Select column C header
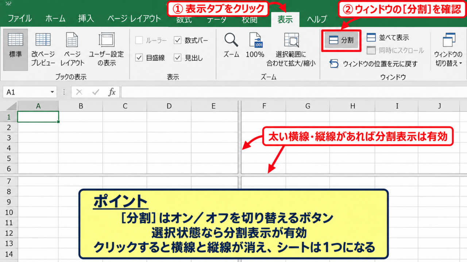The width and height of the screenshot is (467, 262). click(x=125, y=106)
